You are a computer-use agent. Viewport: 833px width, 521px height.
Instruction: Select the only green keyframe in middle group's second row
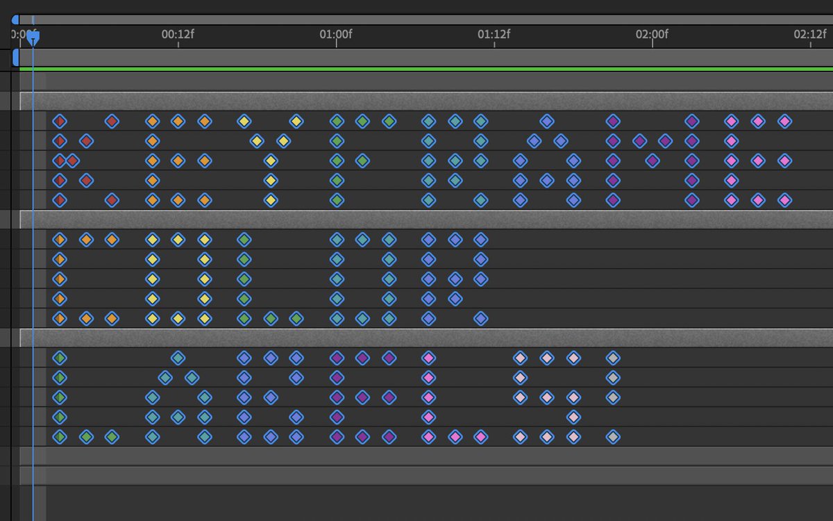(244, 259)
